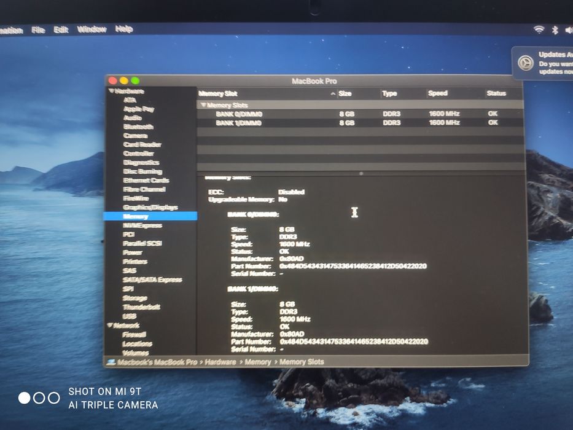Select FireWire in the sidebar
573x430 pixels.
click(x=136, y=198)
